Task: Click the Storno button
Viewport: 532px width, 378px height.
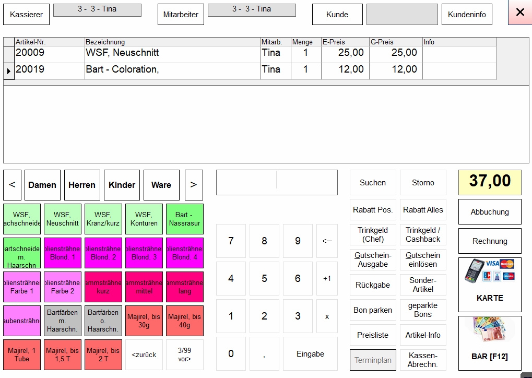Action: [423, 183]
